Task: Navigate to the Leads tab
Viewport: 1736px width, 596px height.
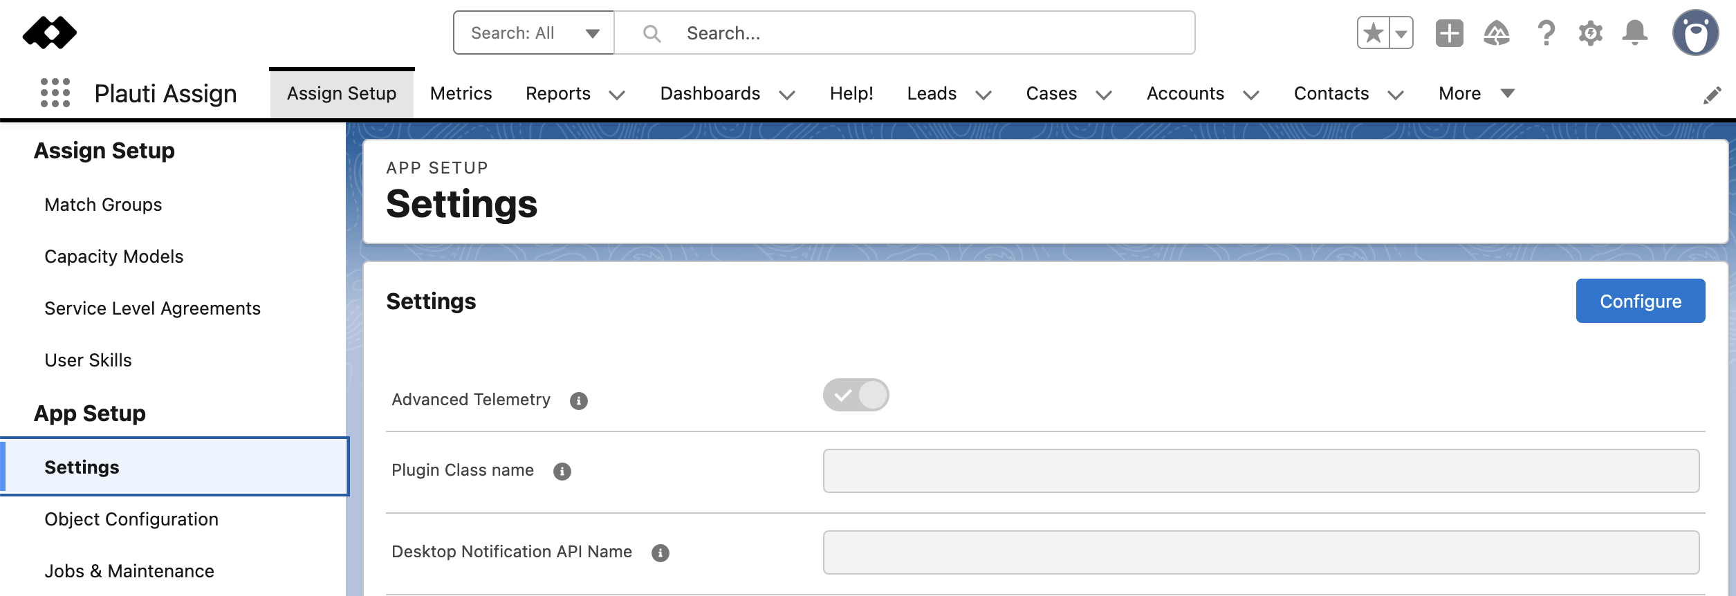Action: (932, 93)
